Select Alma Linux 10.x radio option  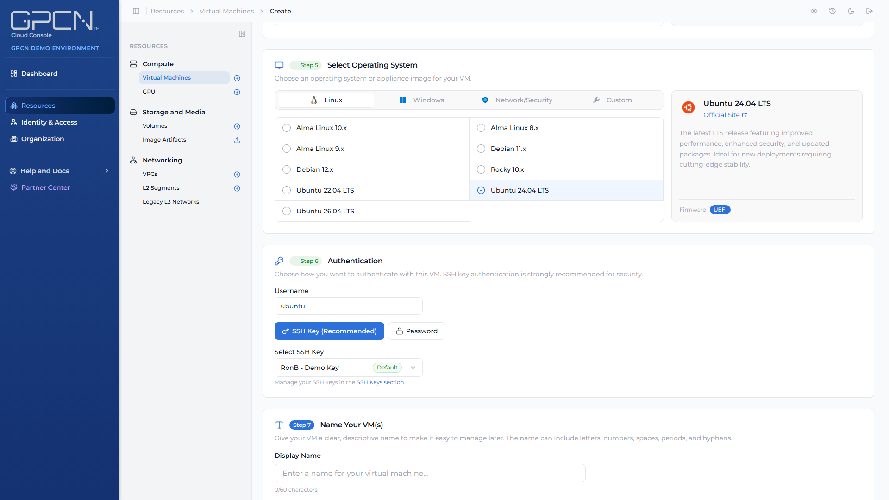pyautogui.click(x=287, y=128)
